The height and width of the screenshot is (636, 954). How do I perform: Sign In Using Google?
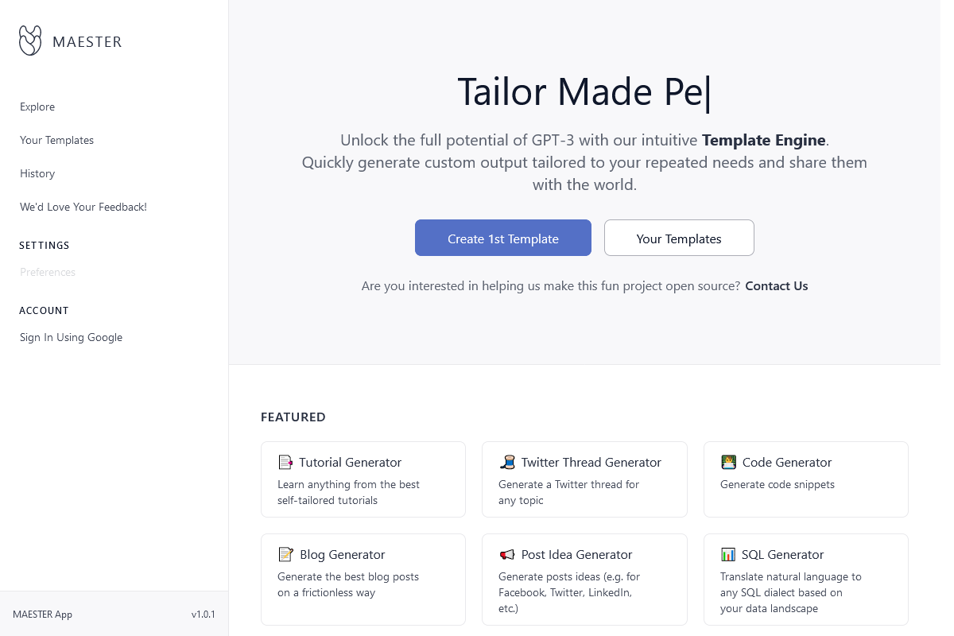point(71,337)
